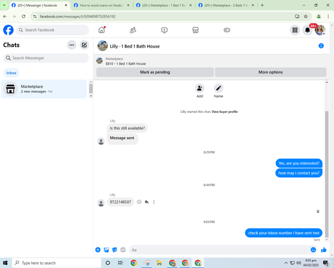
Task: Switch to How to avoid scams tab
Action: coord(102,5)
